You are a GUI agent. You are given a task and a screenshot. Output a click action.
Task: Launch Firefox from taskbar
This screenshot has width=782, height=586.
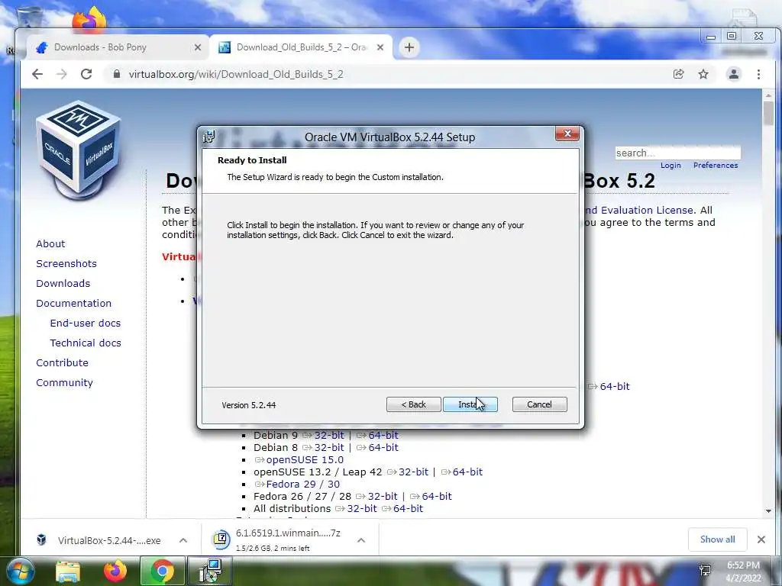(115, 571)
